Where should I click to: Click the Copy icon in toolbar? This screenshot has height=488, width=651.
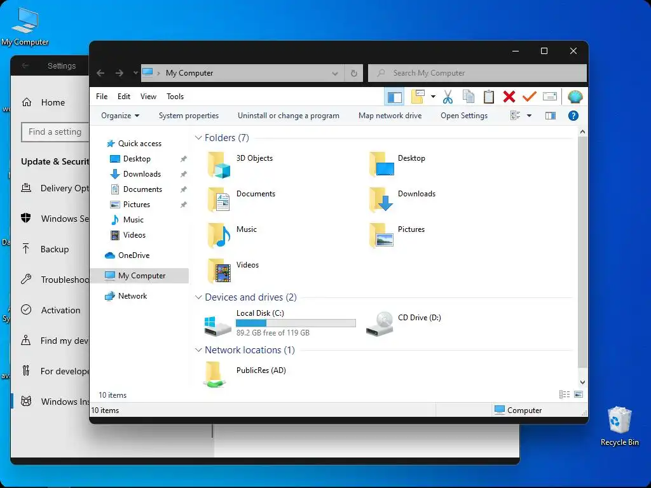coord(469,97)
